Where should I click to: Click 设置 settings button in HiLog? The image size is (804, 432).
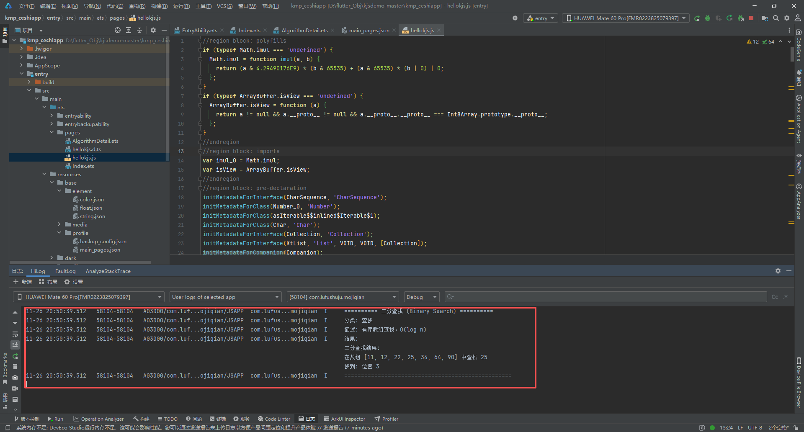click(74, 282)
